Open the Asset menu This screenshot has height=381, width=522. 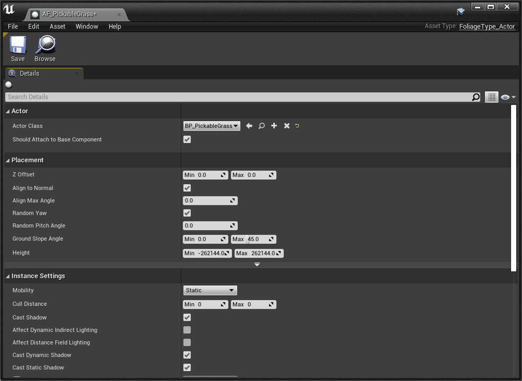pyautogui.click(x=58, y=26)
